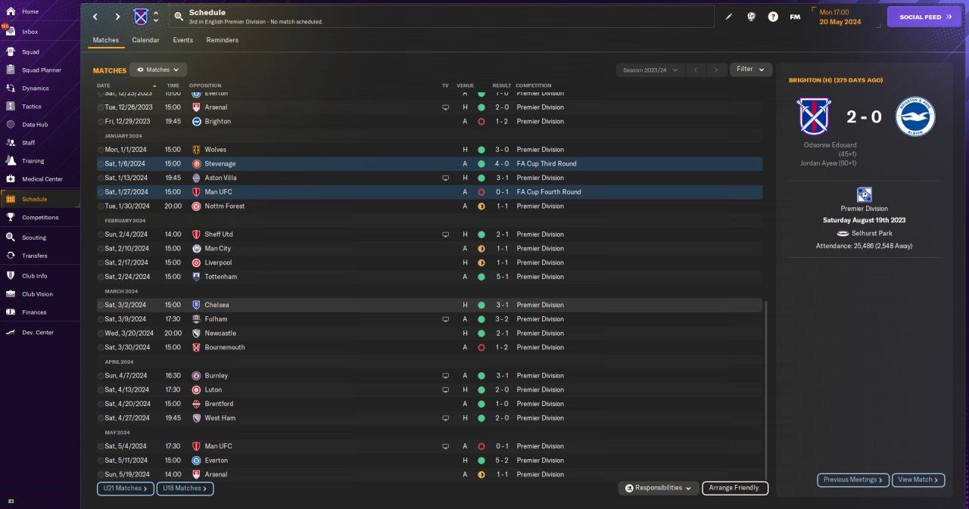Click View Match button
The width and height of the screenshot is (969, 509).
click(x=919, y=480)
